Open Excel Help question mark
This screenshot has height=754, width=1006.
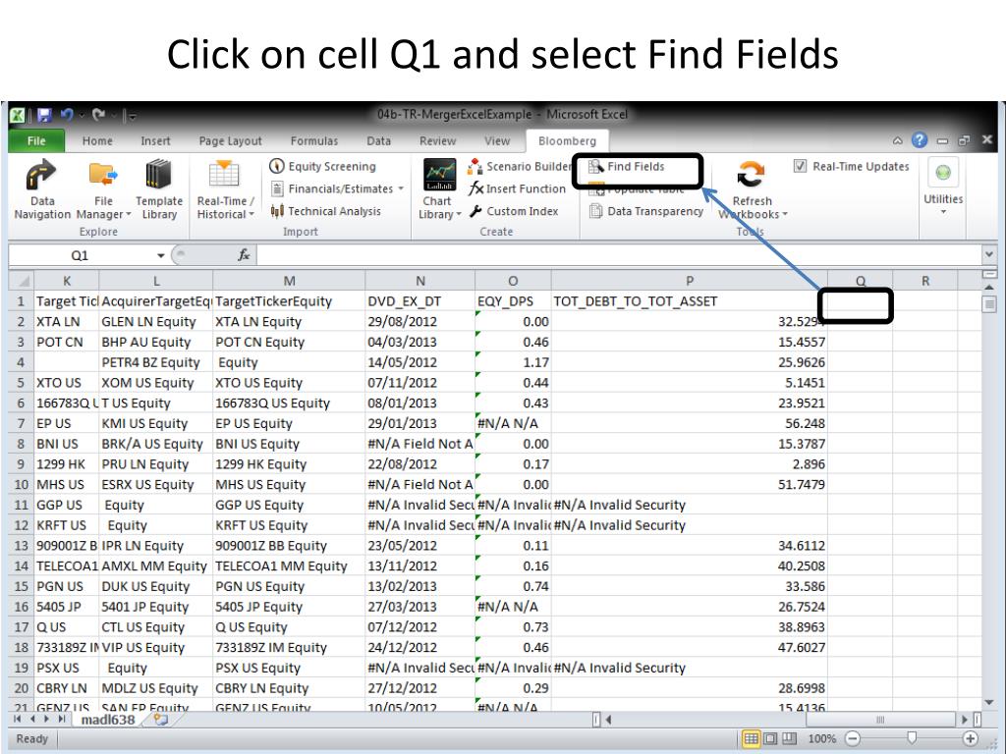pyautogui.click(x=920, y=139)
